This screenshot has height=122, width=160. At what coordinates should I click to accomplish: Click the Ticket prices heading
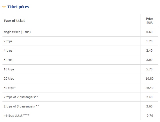coord(18,7)
